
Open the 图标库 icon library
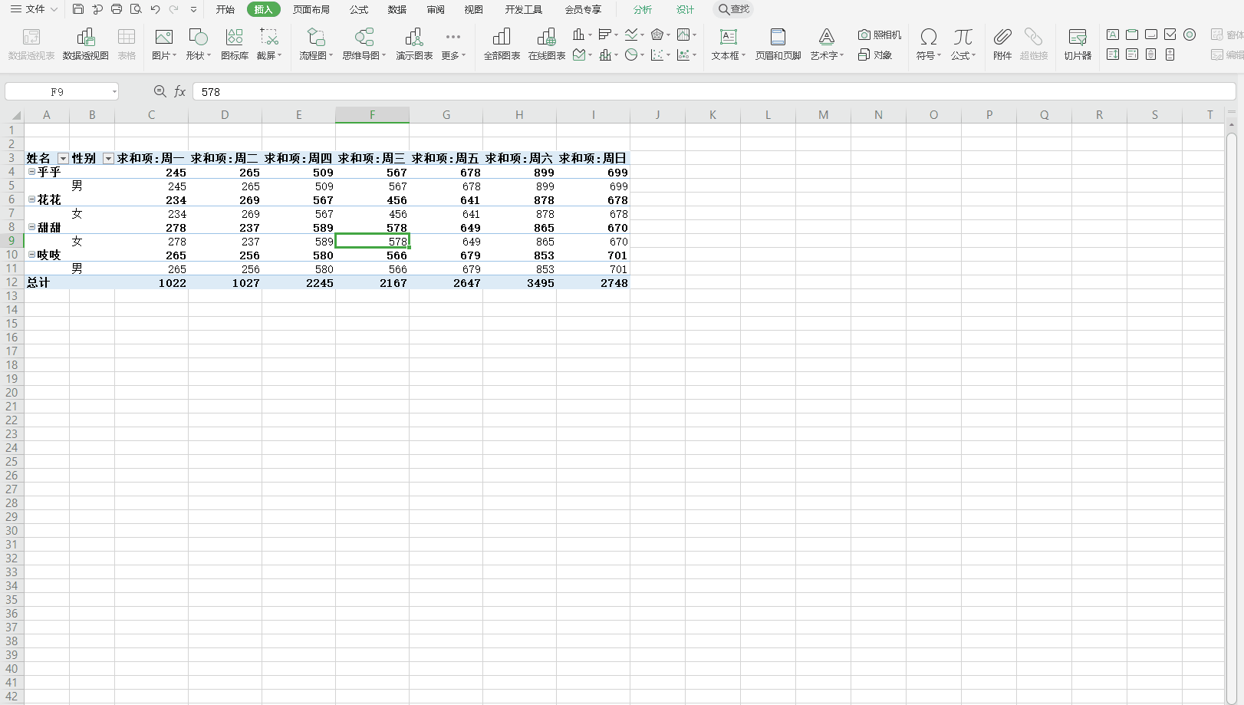point(234,44)
